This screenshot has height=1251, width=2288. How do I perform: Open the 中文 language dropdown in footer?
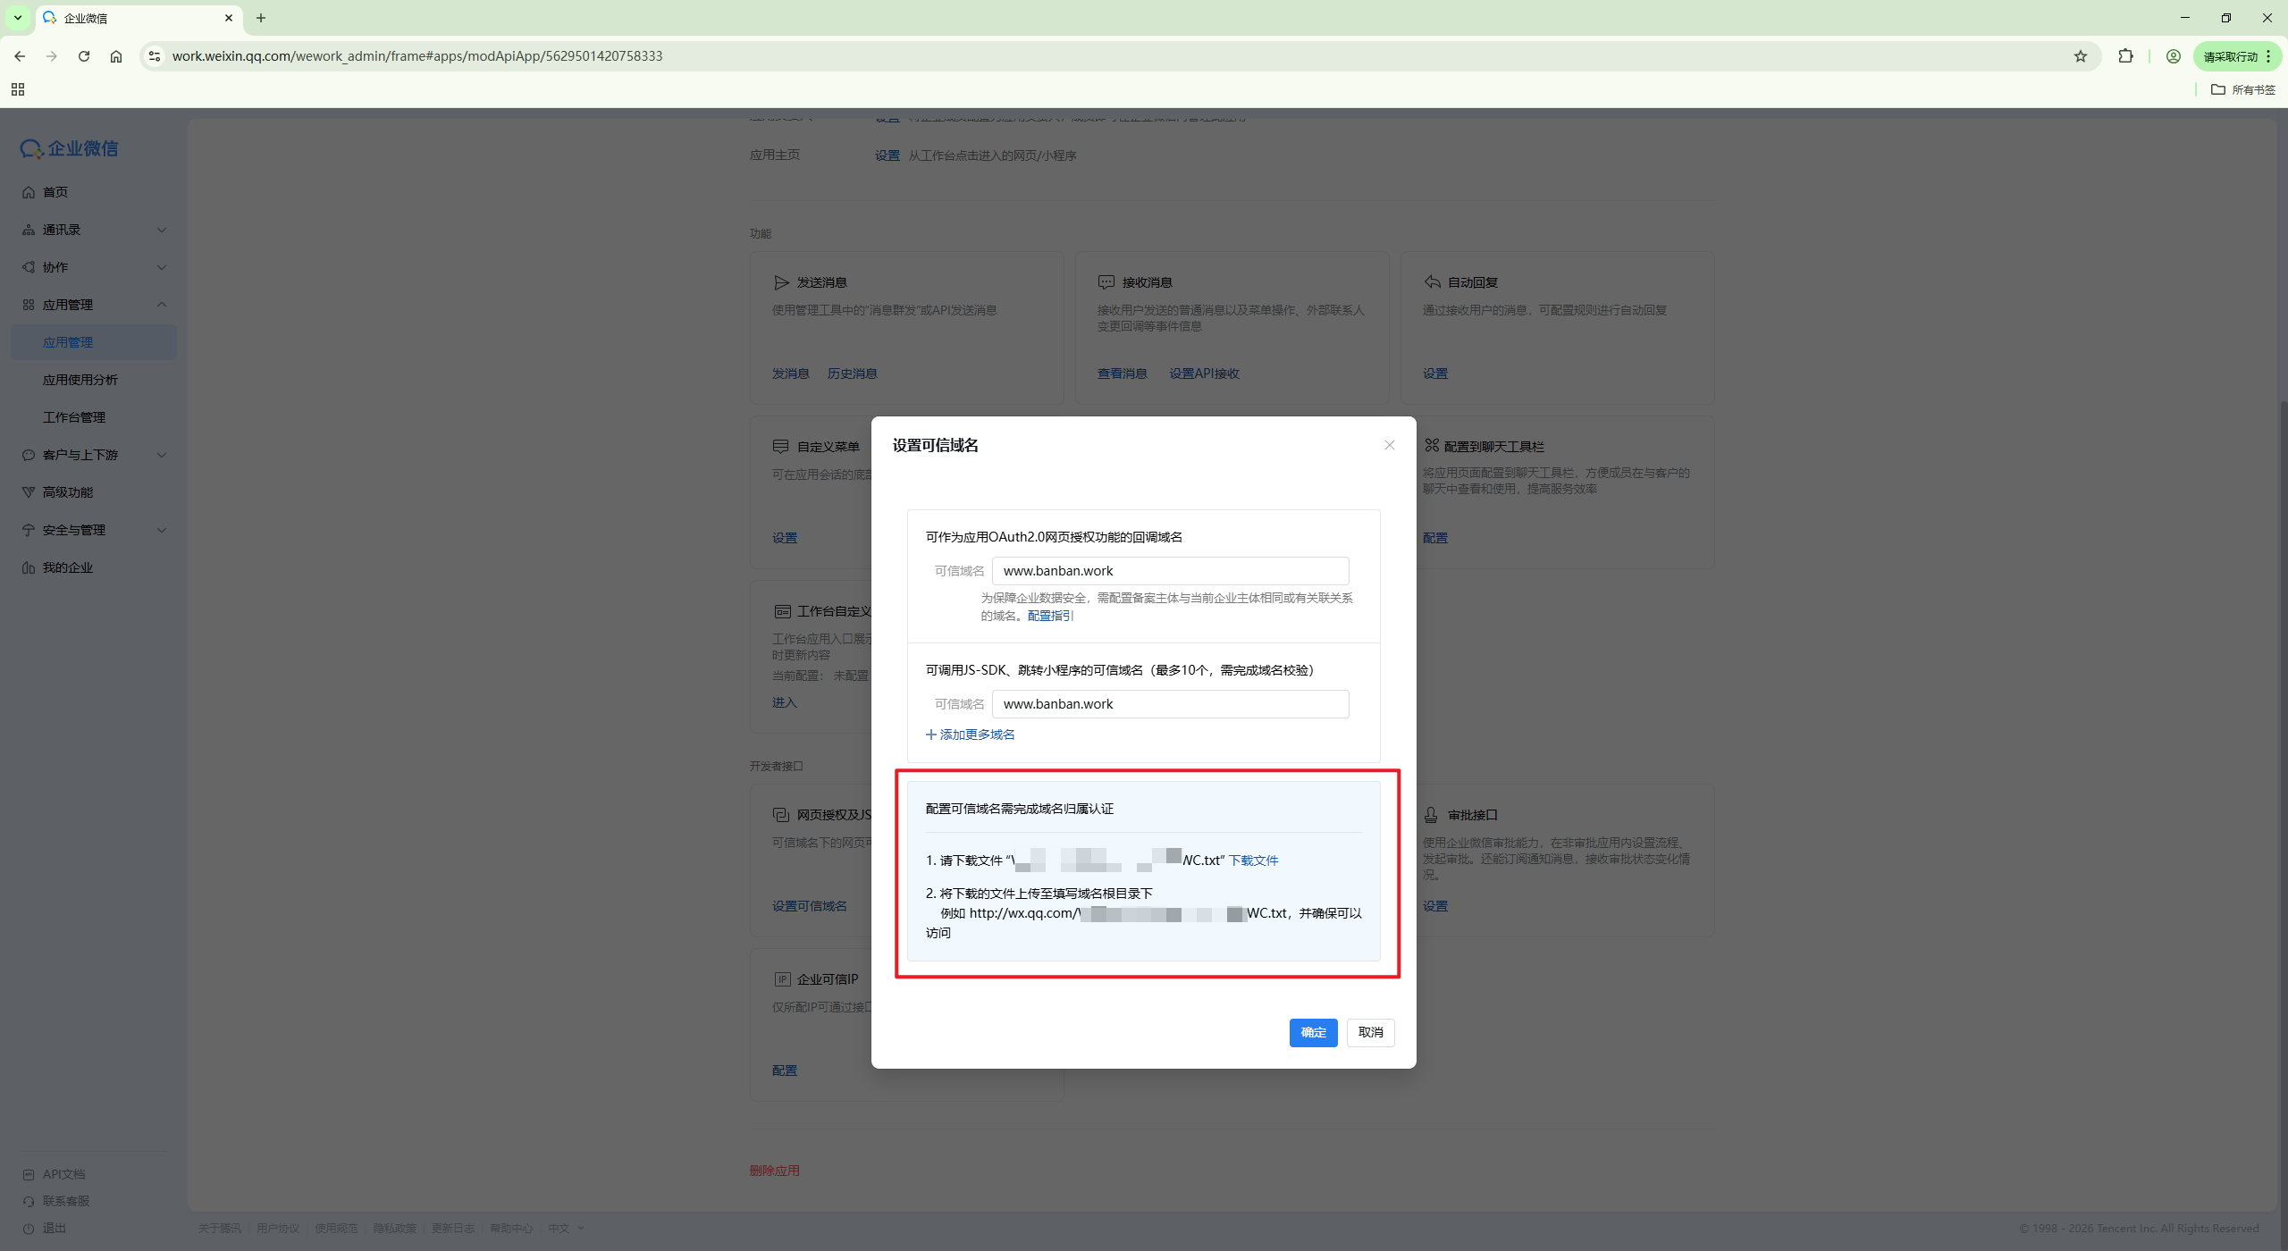tap(566, 1229)
